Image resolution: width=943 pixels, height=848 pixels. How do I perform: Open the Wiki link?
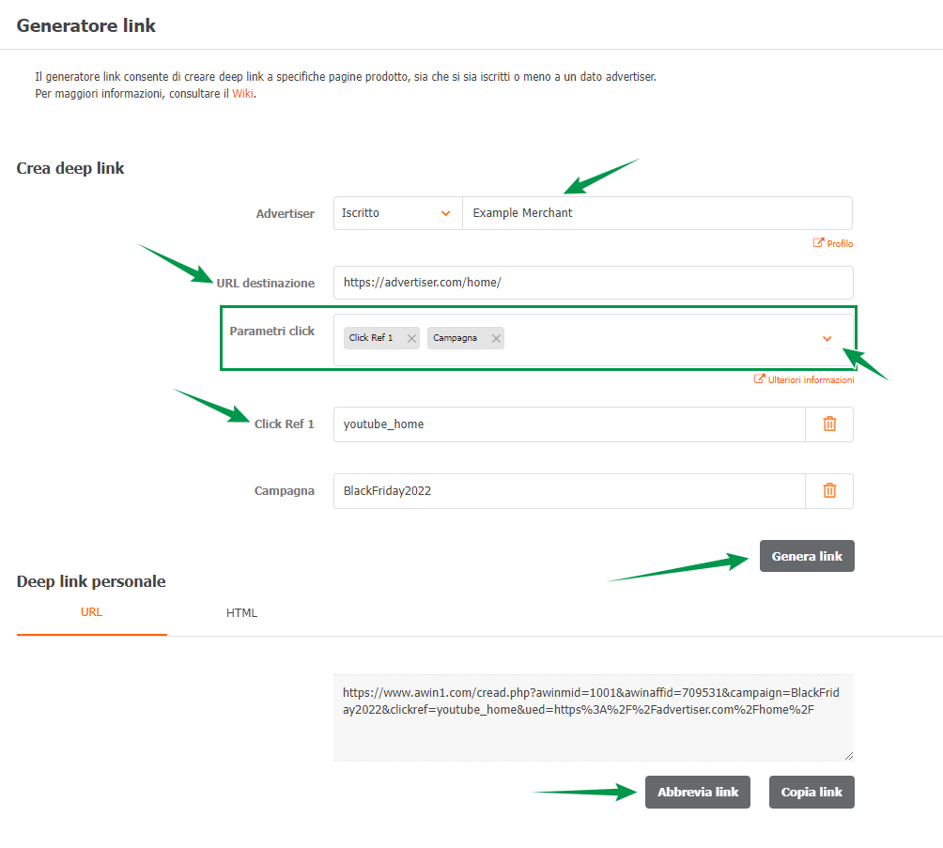242,94
